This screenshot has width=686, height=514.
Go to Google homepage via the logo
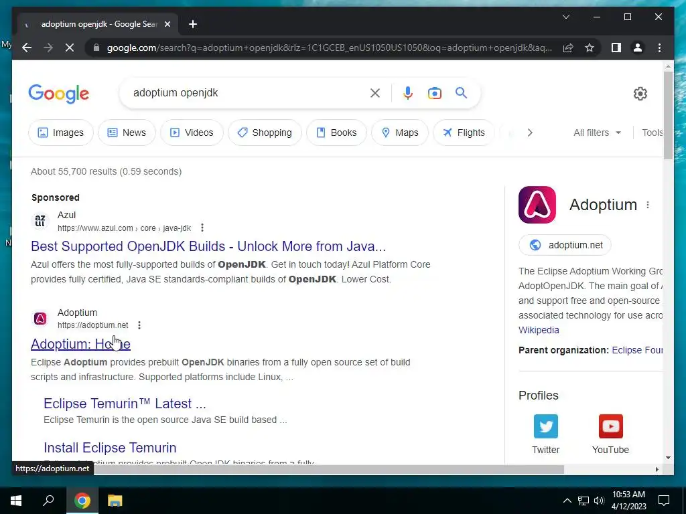[59, 94]
